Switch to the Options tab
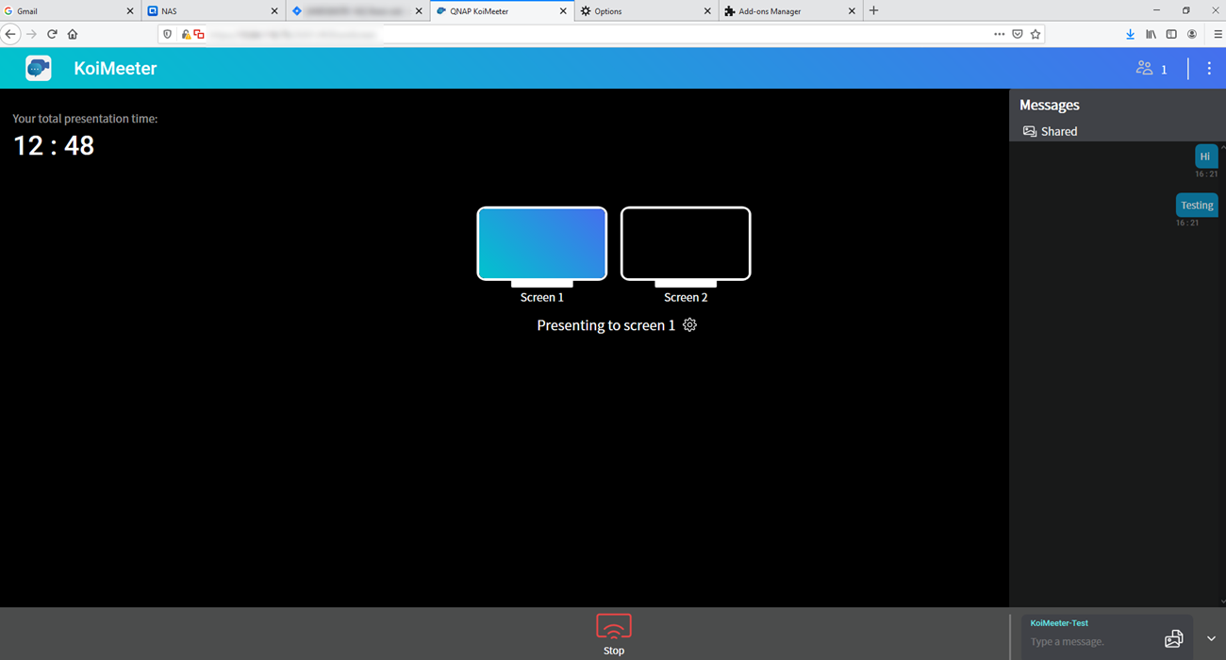Screen dimensions: 1226x660 (641, 11)
